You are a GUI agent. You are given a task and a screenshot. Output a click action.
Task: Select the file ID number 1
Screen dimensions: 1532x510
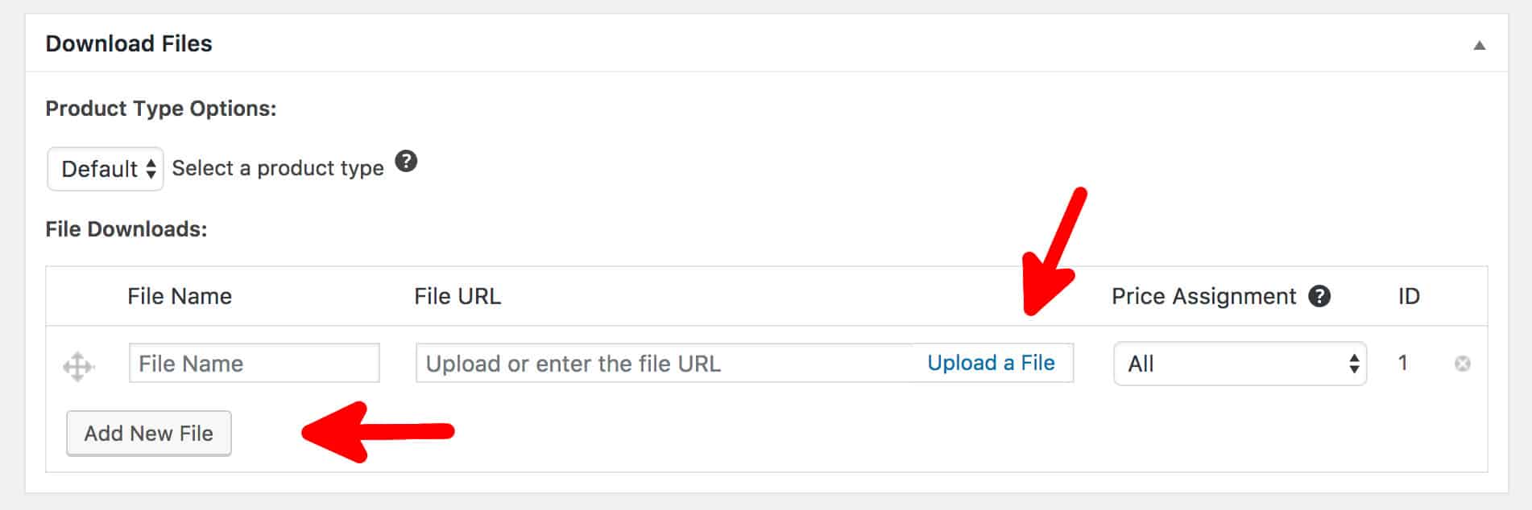tap(1402, 363)
